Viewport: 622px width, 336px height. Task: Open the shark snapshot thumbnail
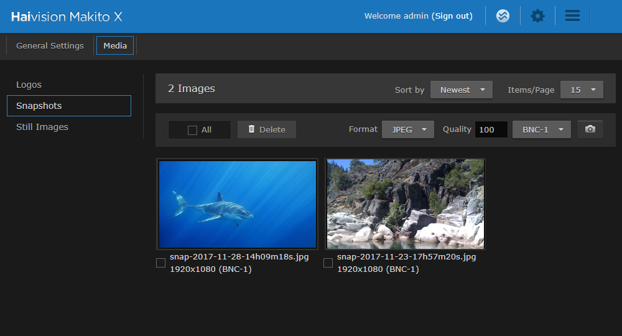point(237,204)
